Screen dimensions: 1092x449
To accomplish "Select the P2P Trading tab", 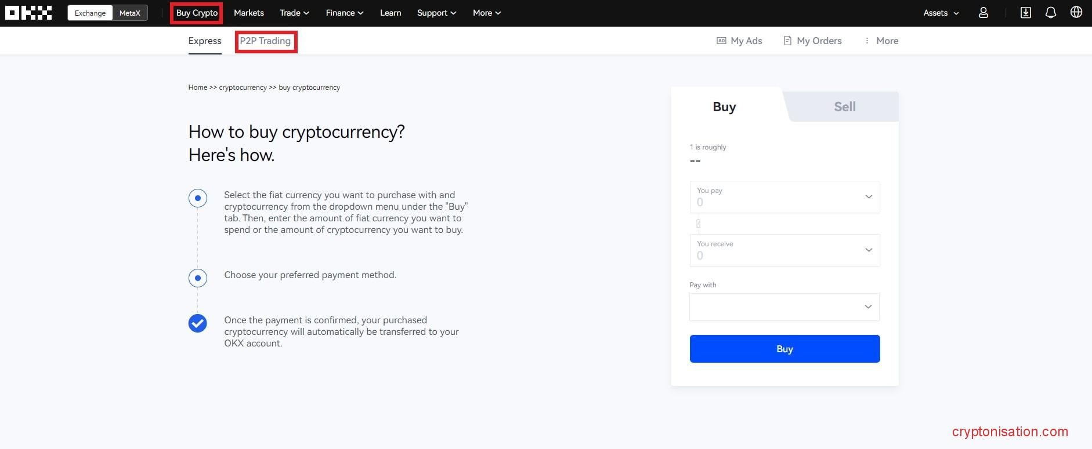I will click(x=265, y=41).
